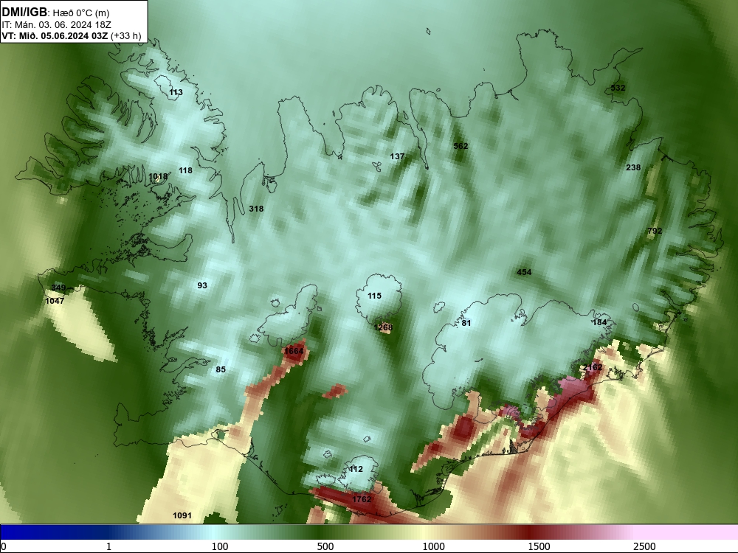Click the "(+33 h)" forecast offset text
738x553 pixels.
(x=125, y=35)
